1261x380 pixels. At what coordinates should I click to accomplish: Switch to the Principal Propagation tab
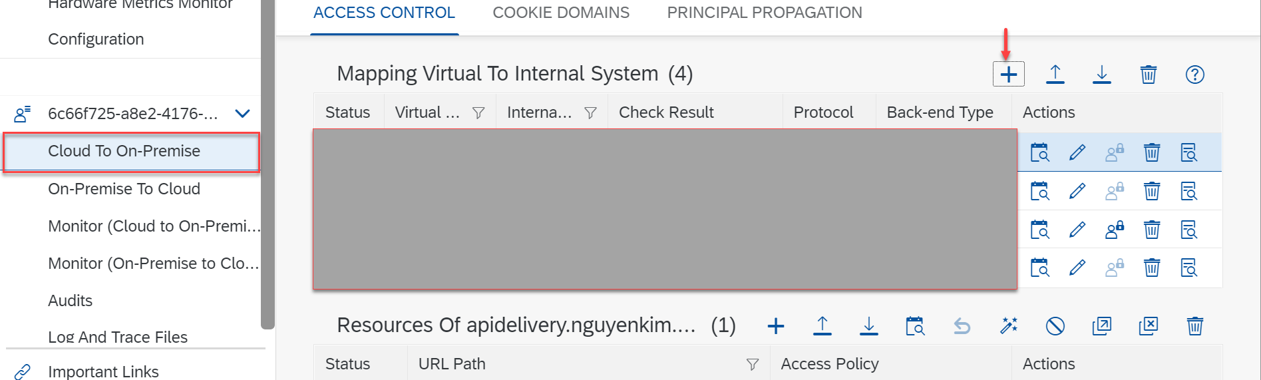(x=764, y=13)
